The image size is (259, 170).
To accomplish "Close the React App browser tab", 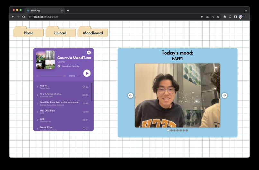I will coord(62,10).
